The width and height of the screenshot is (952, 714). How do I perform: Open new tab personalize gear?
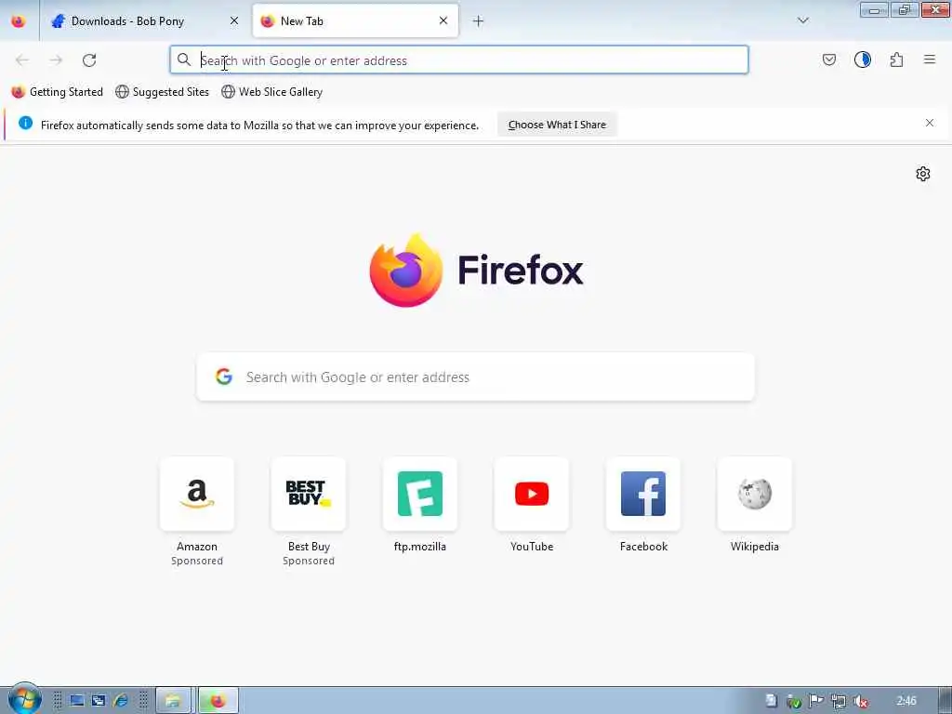923,174
